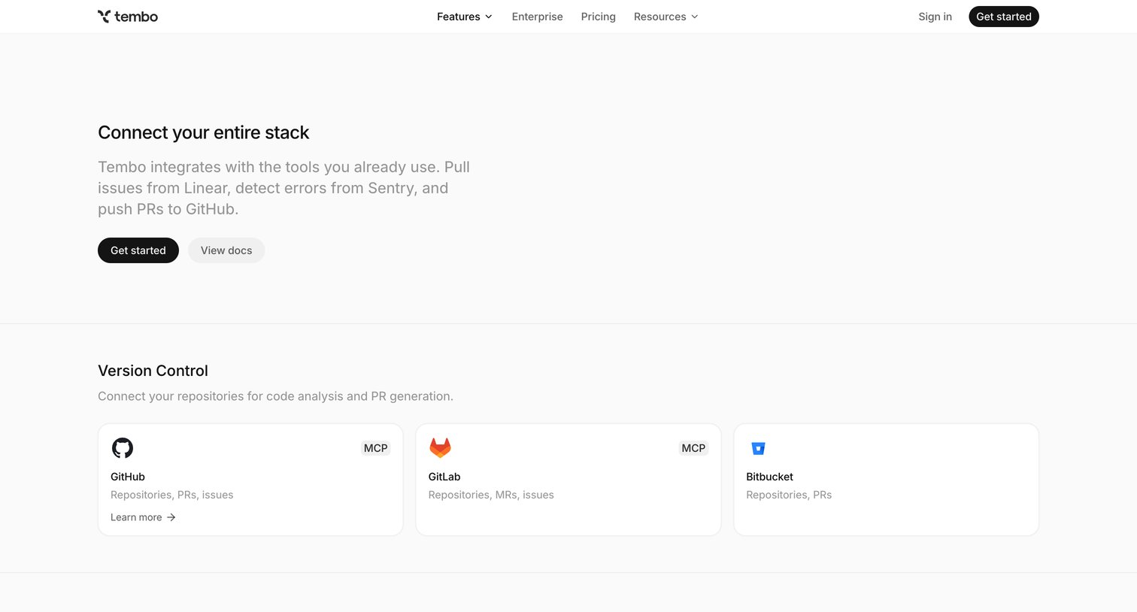Screen dimensions: 1137x612
Task: Click the Version Control heading
Action: point(153,371)
